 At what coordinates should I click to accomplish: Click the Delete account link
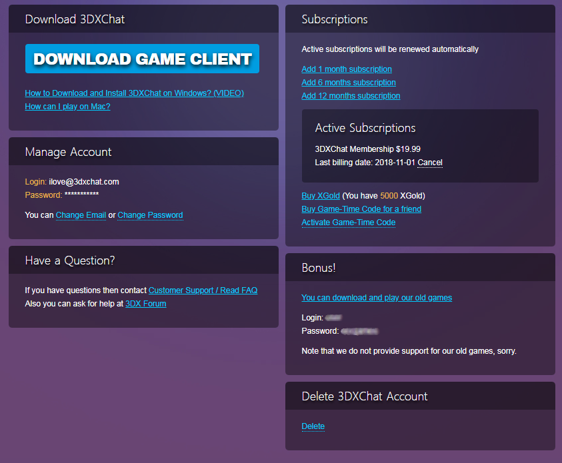[x=313, y=426]
